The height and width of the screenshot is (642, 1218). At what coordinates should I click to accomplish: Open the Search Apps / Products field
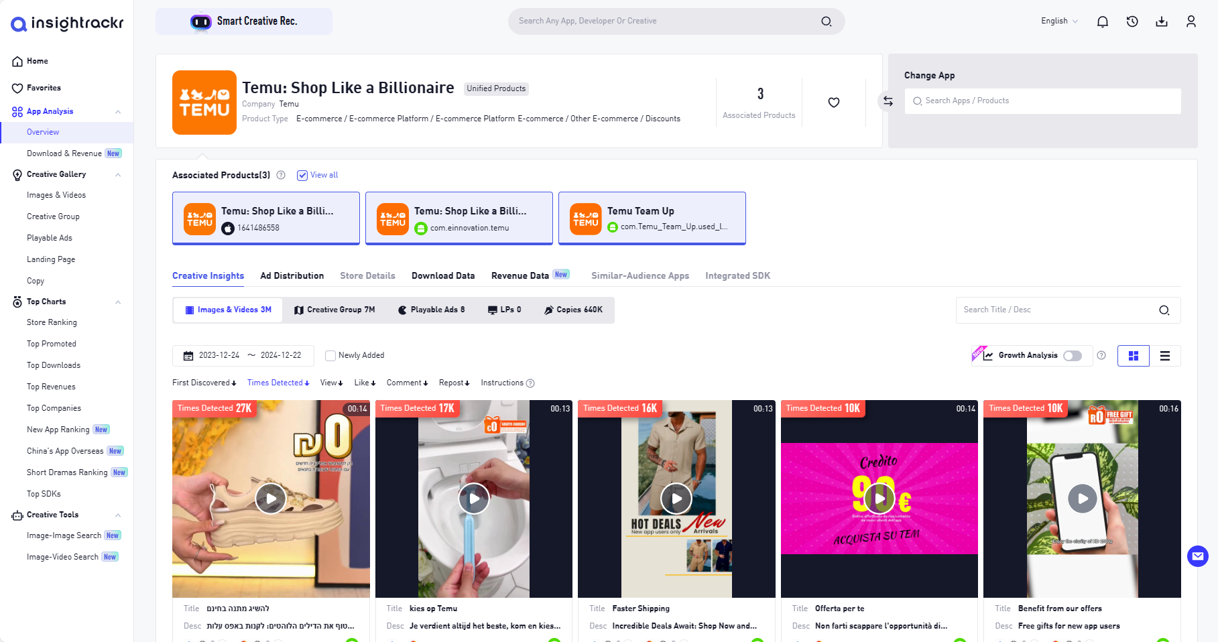pyautogui.click(x=1042, y=101)
